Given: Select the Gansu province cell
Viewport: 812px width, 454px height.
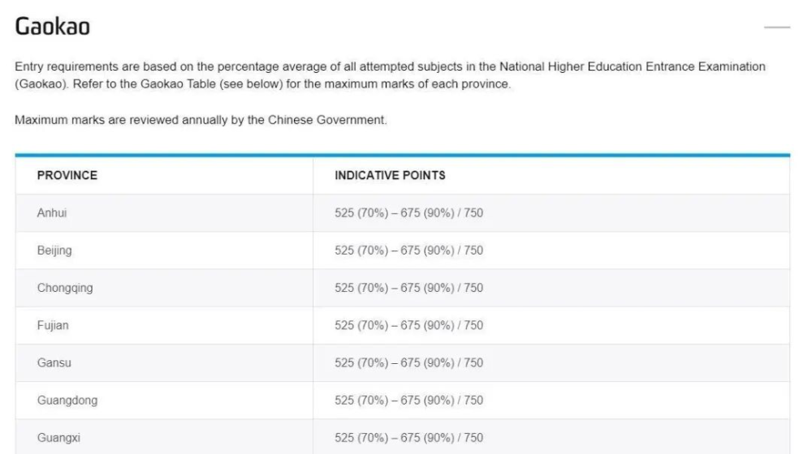Looking at the screenshot, I should pyautogui.click(x=54, y=362).
